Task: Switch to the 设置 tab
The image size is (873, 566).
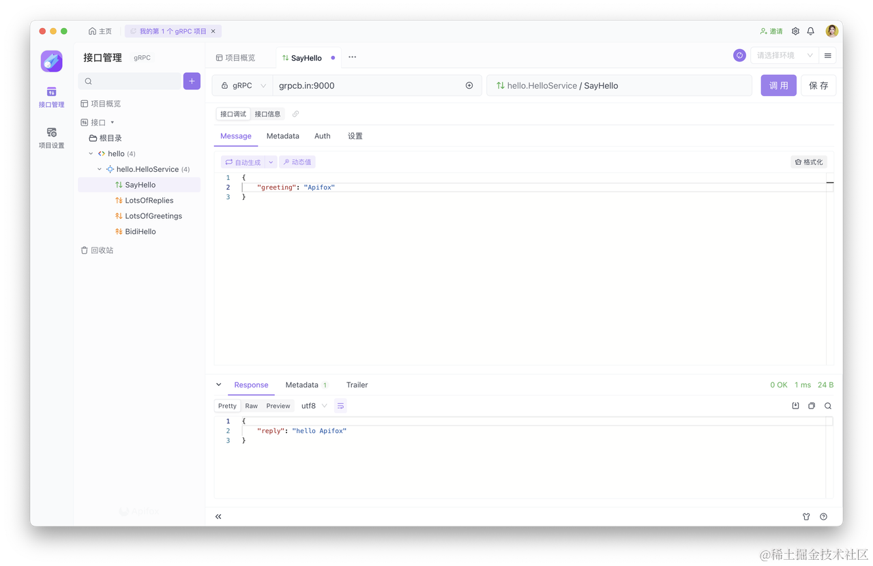Action: pos(355,136)
